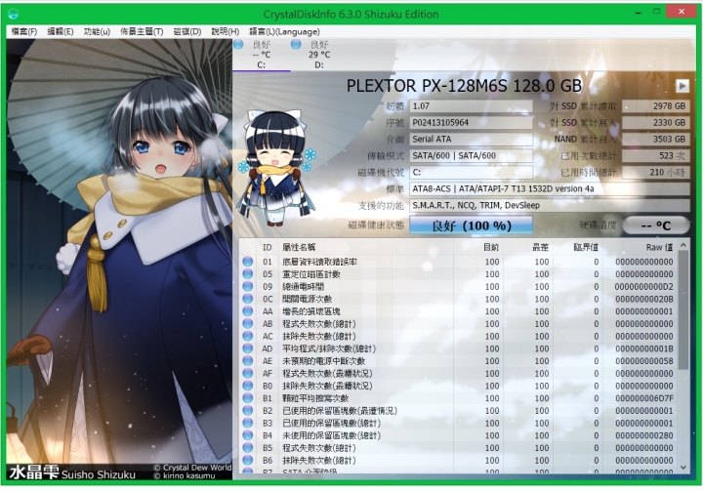Click the C: drive blue status orb
Viewport: 703px width, 491px height.
[238, 44]
